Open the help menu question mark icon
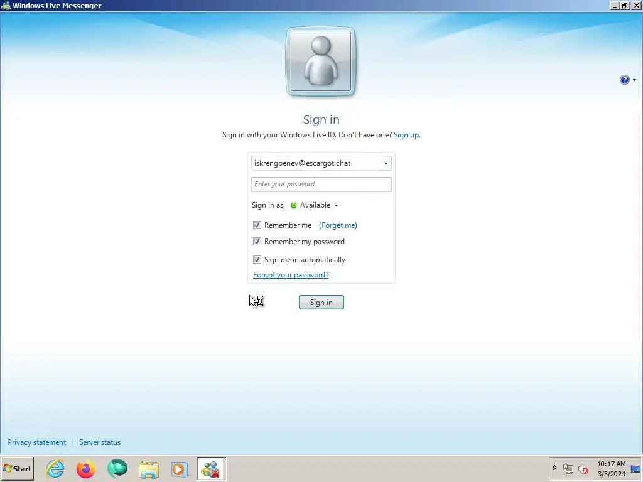Image resolution: width=643 pixels, height=482 pixels. tap(625, 80)
